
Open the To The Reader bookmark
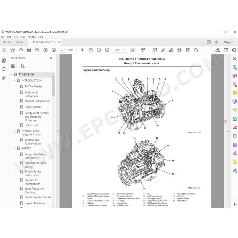pyautogui.click(x=33, y=86)
